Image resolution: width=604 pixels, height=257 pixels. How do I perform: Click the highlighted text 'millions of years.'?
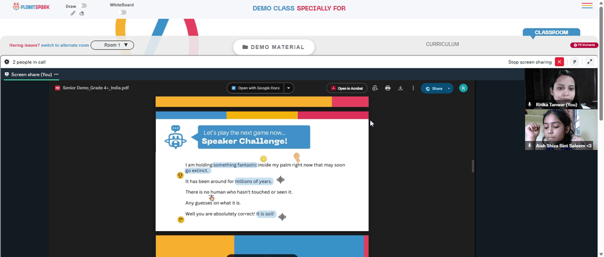(254, 181)
